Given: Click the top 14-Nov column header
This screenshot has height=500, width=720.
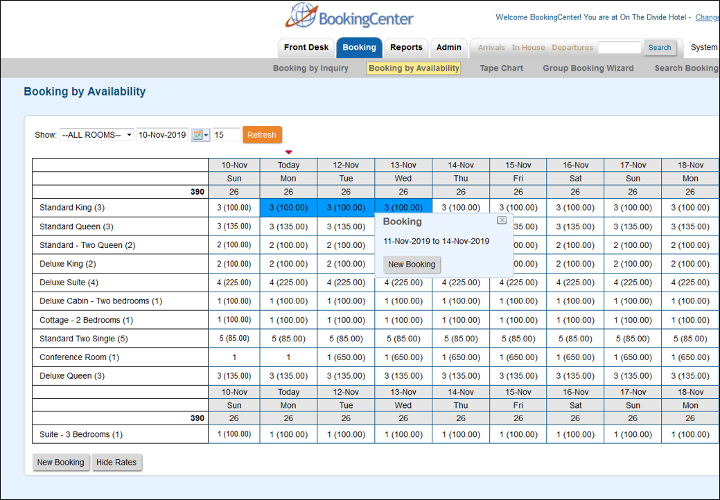Looking at the screenshot, I should click(x=461, y=165).
